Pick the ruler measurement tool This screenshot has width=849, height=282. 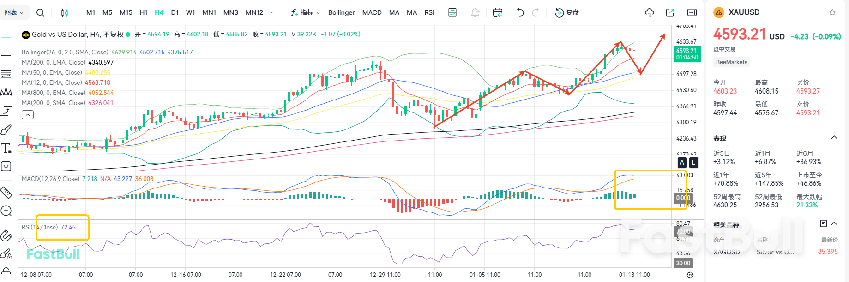(6, 192)
